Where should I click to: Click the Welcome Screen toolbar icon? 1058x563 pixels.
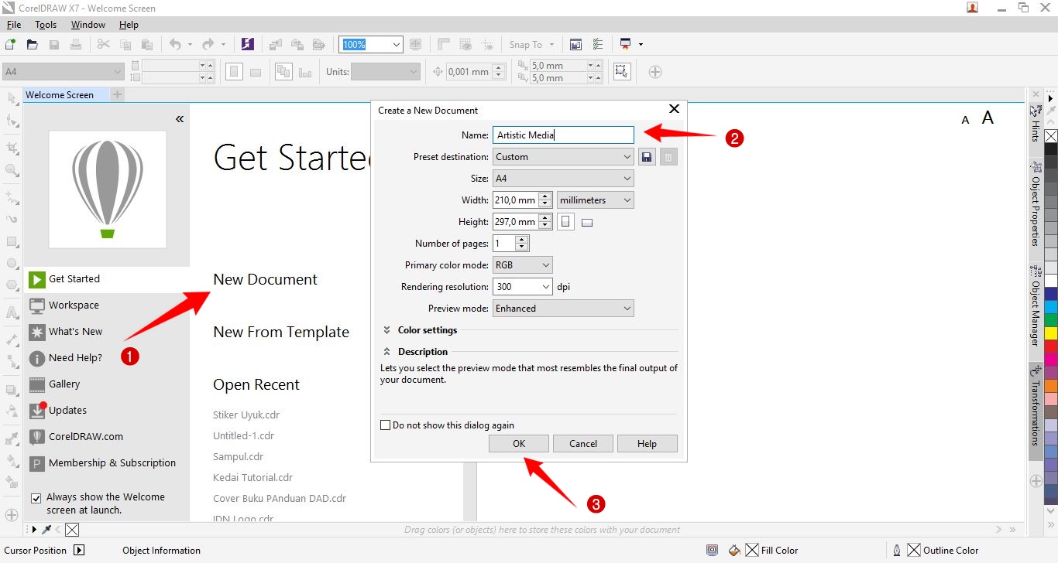tap(575, 44)
